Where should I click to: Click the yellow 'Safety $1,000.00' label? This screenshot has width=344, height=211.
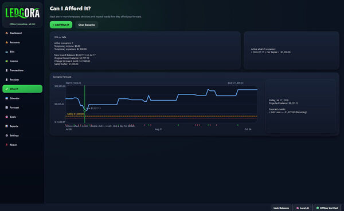[x=75, y=114]
